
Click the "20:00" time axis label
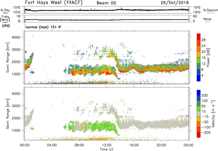click(161, 145)
